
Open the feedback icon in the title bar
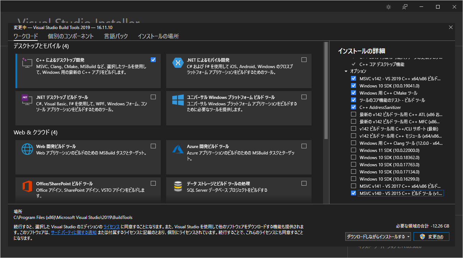pos(404,6)
